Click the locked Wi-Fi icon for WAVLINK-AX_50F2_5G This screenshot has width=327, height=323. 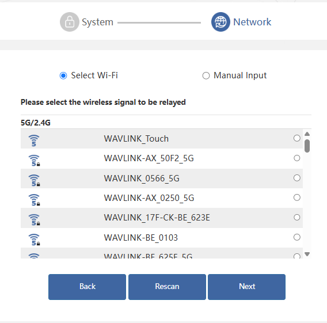click(x=34, y=161)
